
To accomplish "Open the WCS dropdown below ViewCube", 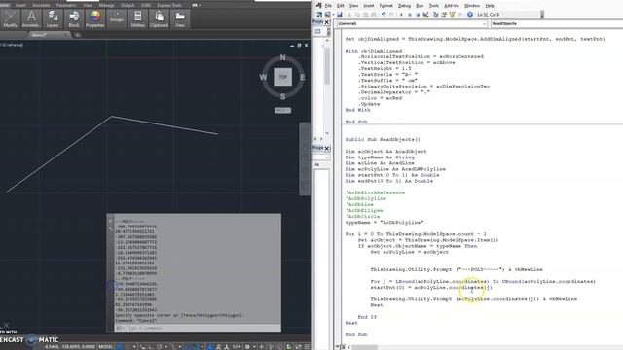I will tap(283, 110).
